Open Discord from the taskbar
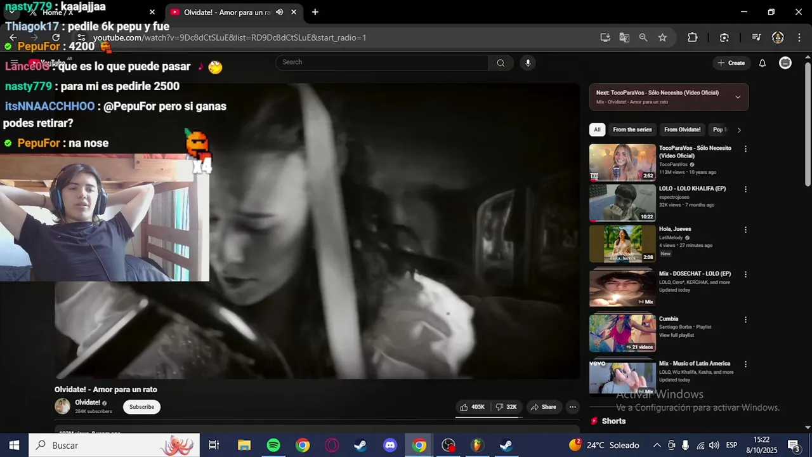 [x=390, y=445]
